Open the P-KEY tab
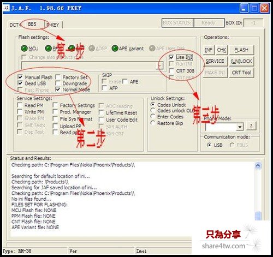Screen dimensions: 273x257 click(x=53, y=25)
